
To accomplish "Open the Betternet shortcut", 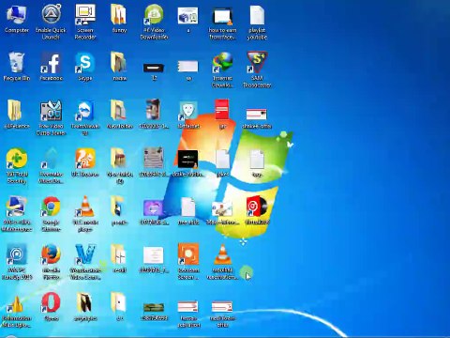I will tap(188, 115).
